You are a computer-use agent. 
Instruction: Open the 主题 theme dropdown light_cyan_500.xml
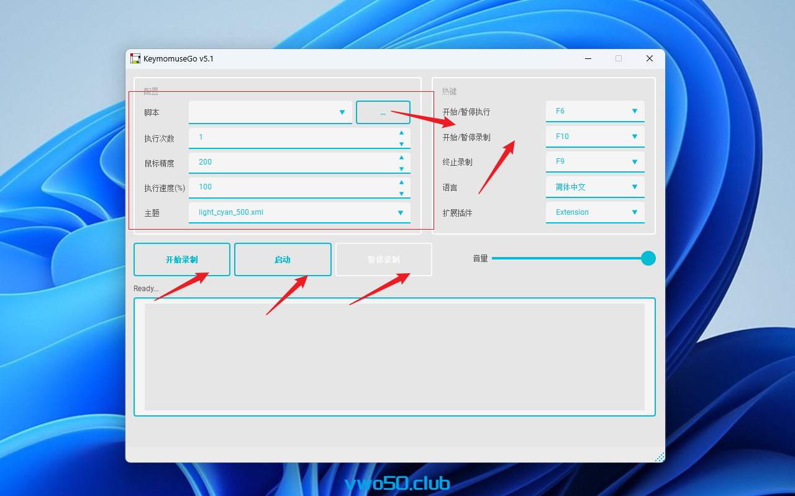tap(299, 212)
